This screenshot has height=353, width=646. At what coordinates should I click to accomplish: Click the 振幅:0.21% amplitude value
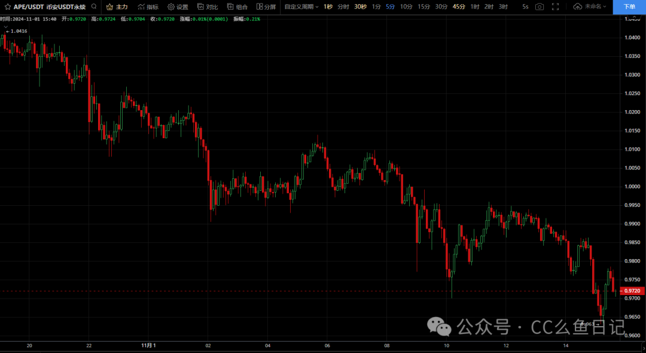246,19
